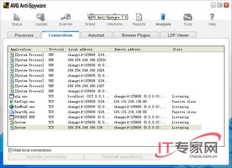Switch to the Connections tab

click(x=60, y=35)
